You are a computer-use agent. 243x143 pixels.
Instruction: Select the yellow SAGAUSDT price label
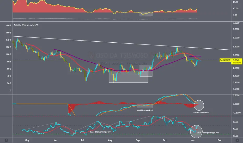click(x=225, y=60)
